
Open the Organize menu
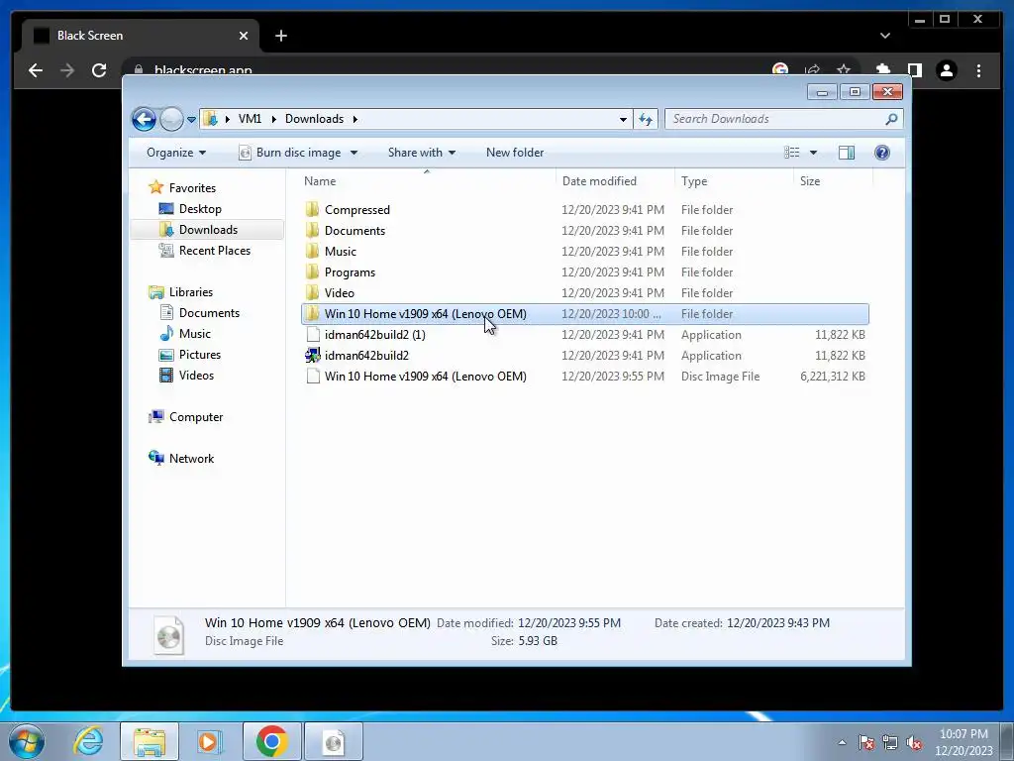[176, 153]
